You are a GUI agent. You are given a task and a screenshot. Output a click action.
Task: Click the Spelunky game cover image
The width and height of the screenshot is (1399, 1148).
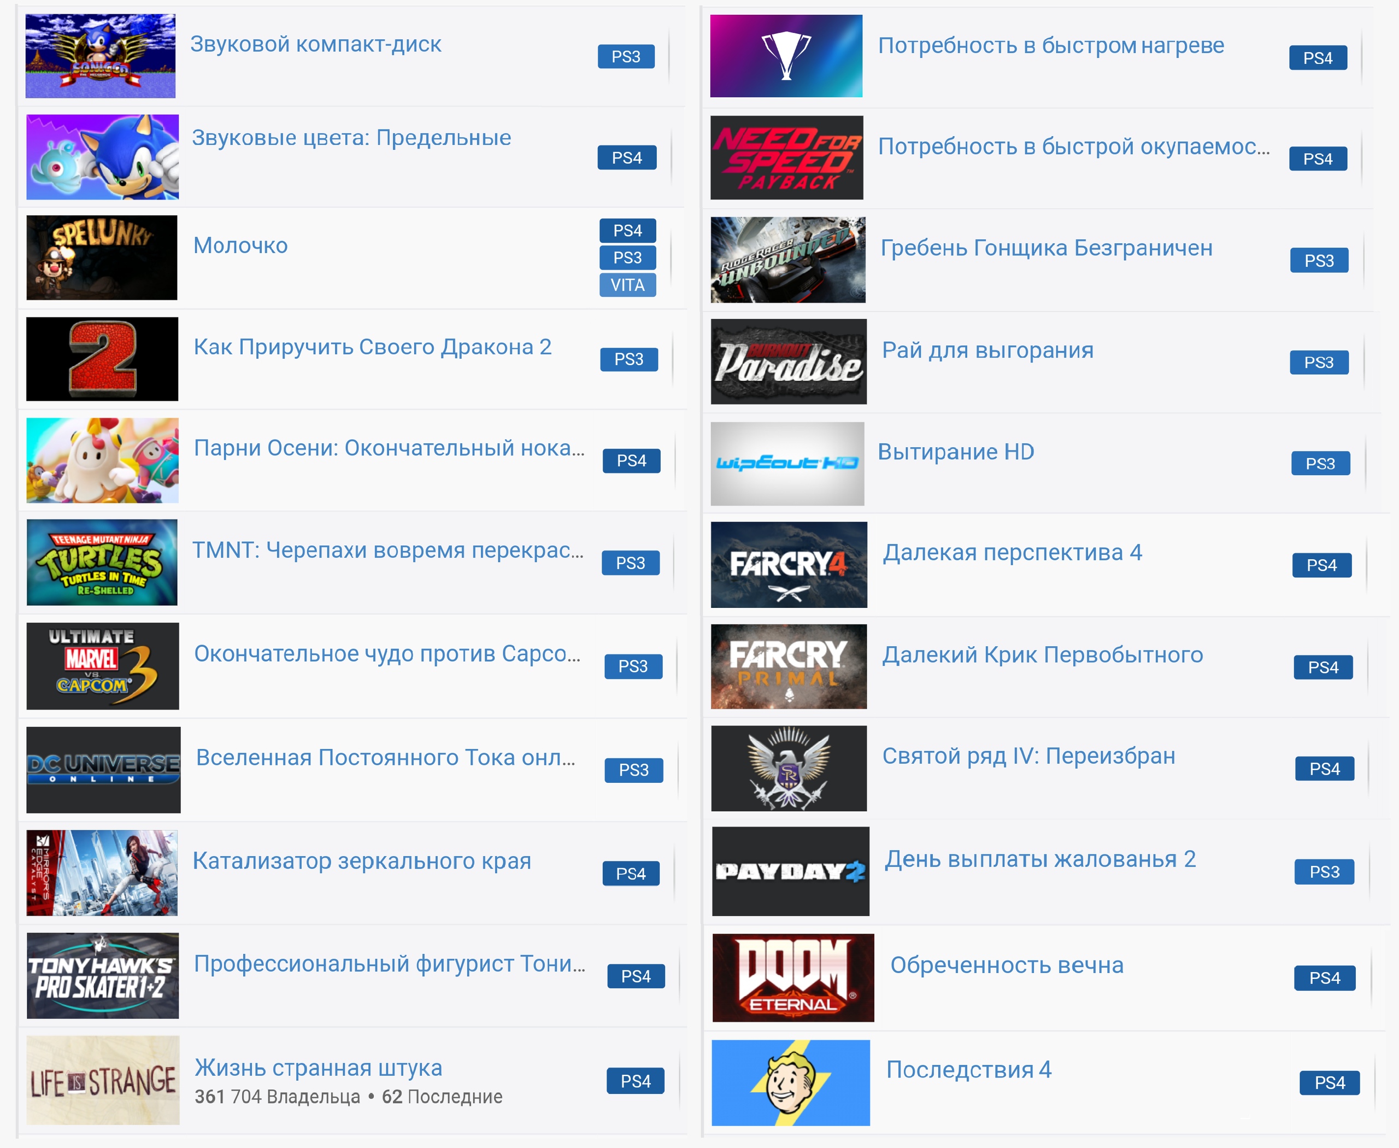coord(102,258)
